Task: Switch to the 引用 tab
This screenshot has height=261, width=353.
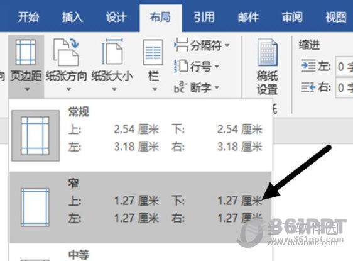Action: click(204, 17)
